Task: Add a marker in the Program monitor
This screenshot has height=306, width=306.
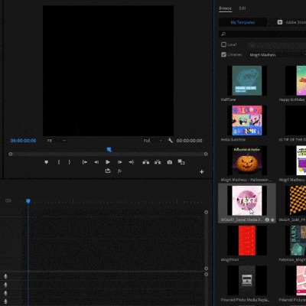Action: pos(46,162)
